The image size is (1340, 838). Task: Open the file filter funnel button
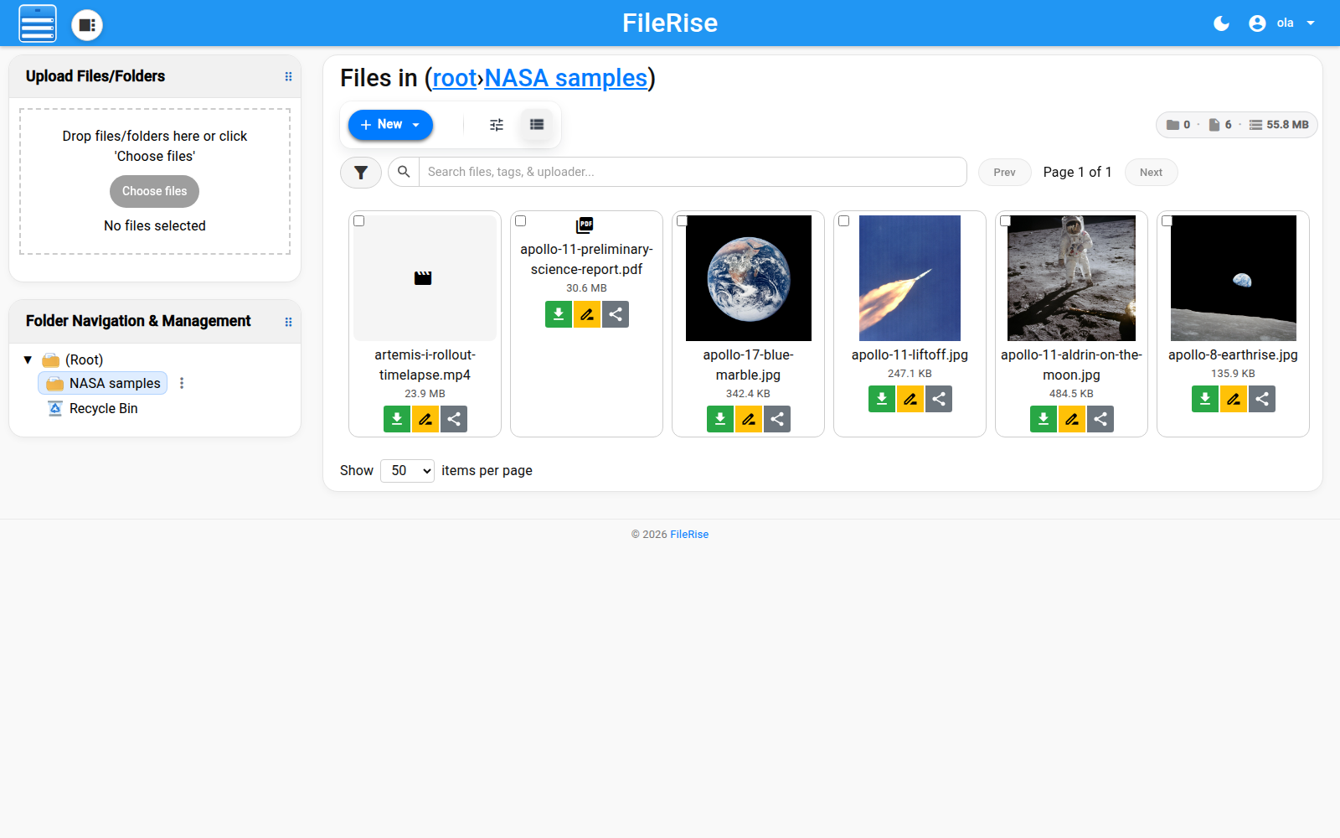361,173
